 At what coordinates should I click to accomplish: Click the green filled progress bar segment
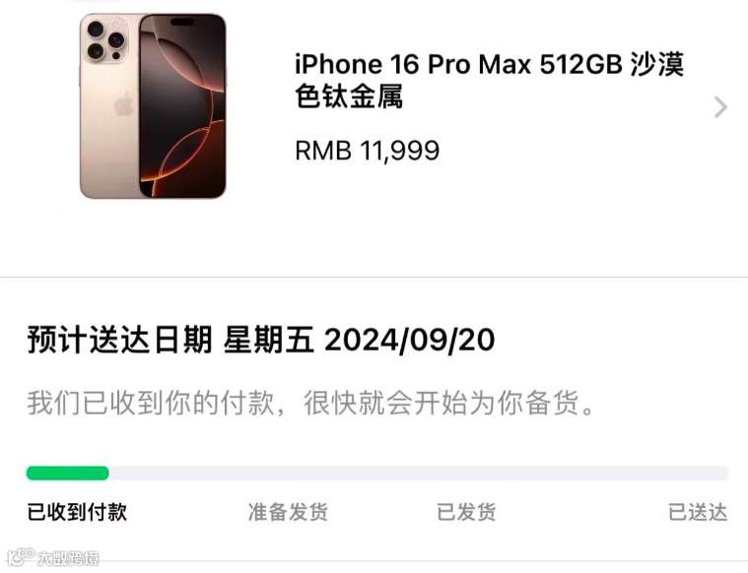68,473
